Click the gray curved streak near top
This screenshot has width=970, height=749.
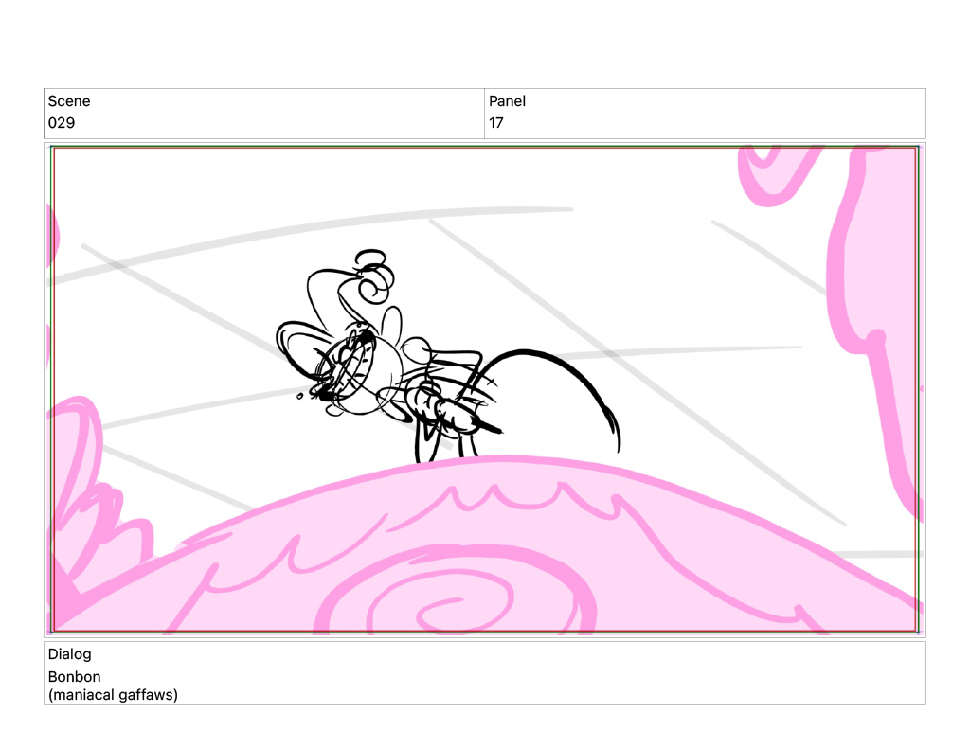click(x=313, y=230)
